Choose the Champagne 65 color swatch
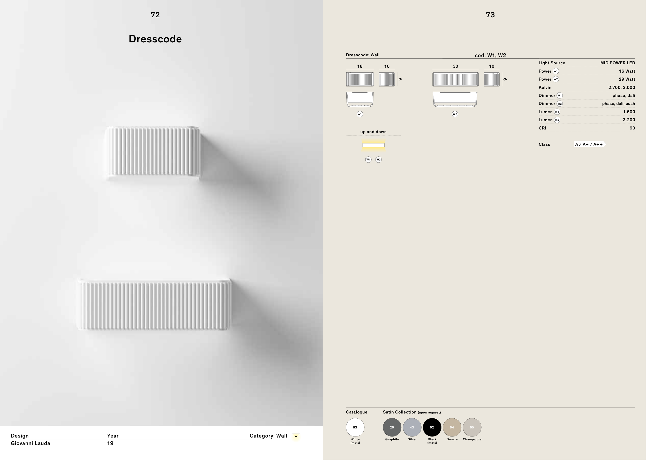 tap(472, 427)
